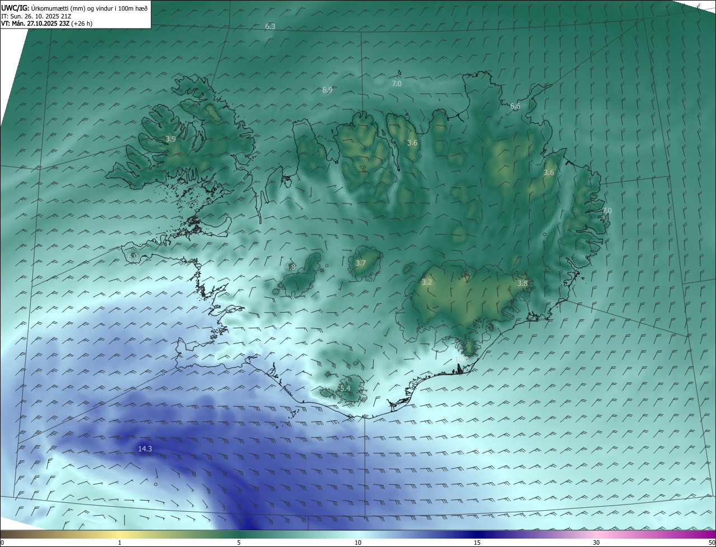Image resolution: width=716 pixels, height=547 pixels.
Task: Click the 6.0 value label on west coast
Action: (133, 256)
